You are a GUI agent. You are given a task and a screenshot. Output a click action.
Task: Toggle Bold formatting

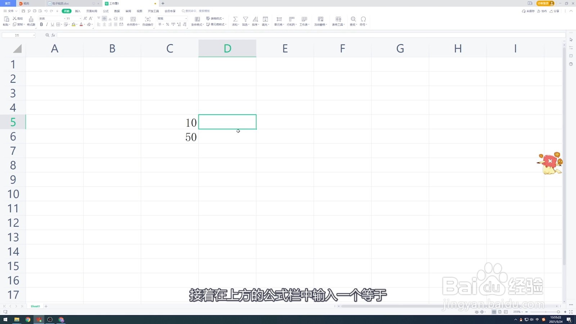[x=41, y=24]
